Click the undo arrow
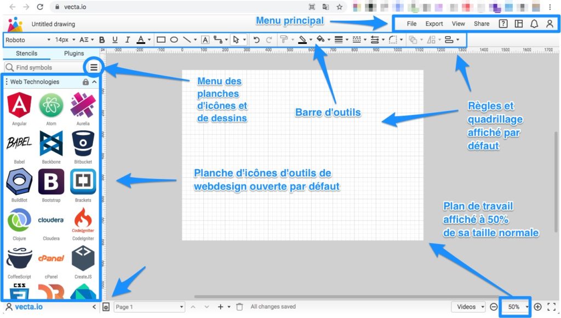This screenshot has height=318, width=561. 256,39
